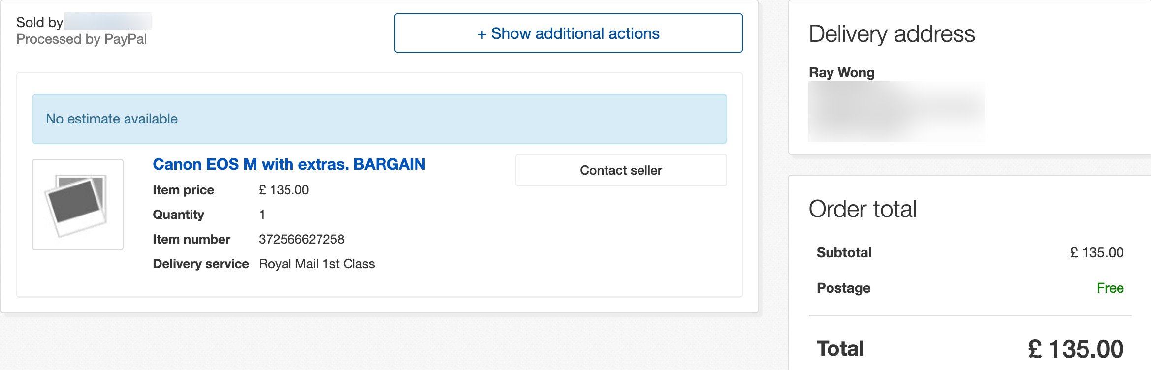Open the Canon EOS M listing title link
The height and width of the screenshot is (370, 1151).
coord(289,164)
